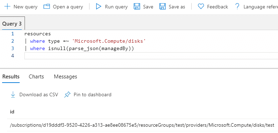The width and height of the screenshot is (278, 133).
Task: Place cursor in empty editor line 4
Action: click(151, 56)
